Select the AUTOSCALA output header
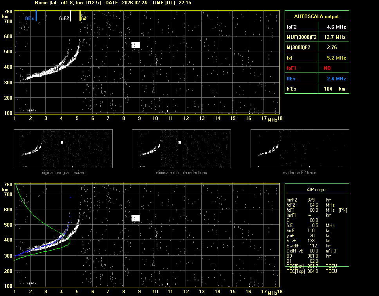The width and height of the screenshot is (379, 296). [316, 16]
